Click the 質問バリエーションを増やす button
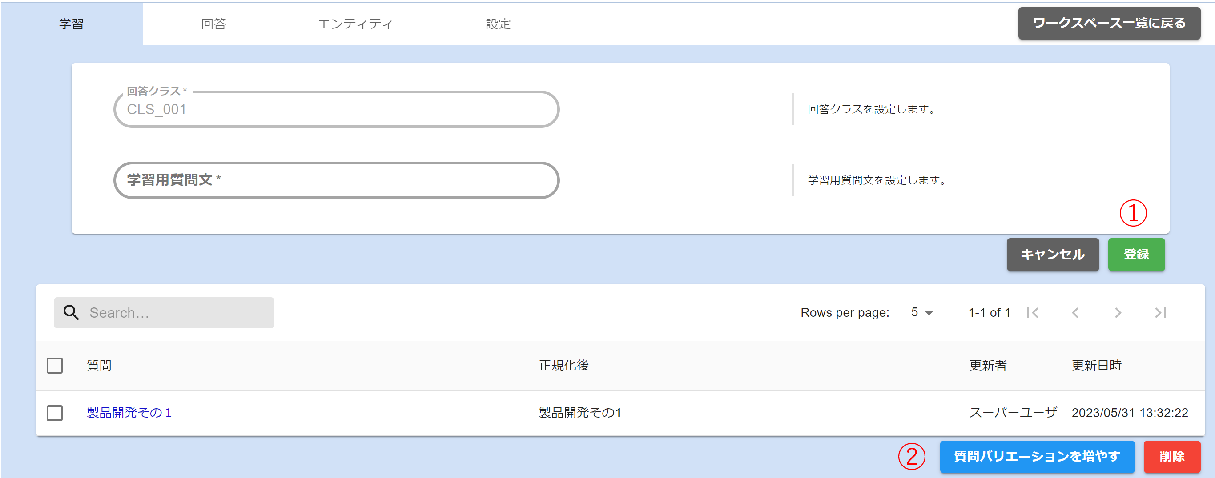1215x478 pixels. coord(1037,456)
